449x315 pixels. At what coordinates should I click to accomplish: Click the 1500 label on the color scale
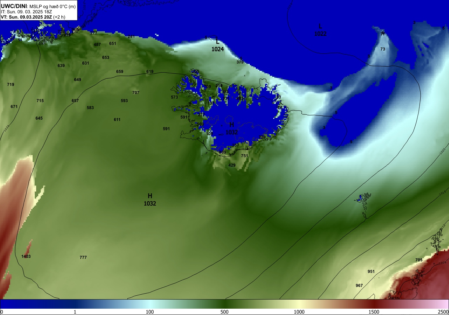click(374, 312)
